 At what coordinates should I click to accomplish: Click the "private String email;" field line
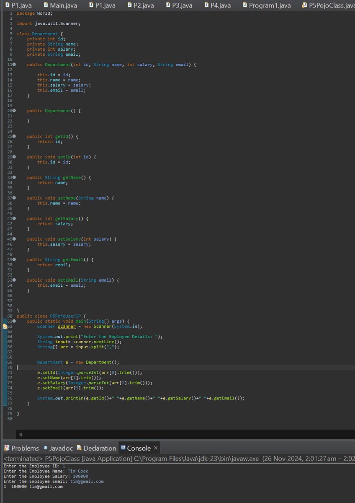pos(54,54)
